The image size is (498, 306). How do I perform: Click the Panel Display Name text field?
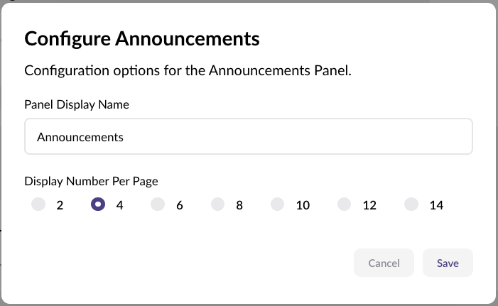(x=248, y=136)
